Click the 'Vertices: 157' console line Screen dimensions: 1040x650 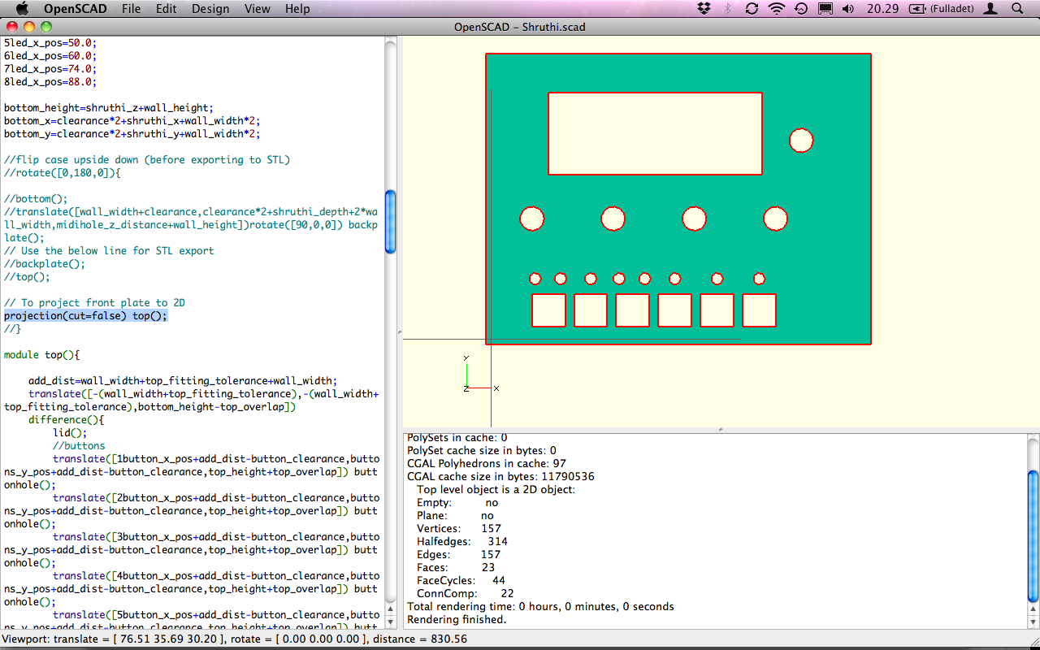[459, 529]
